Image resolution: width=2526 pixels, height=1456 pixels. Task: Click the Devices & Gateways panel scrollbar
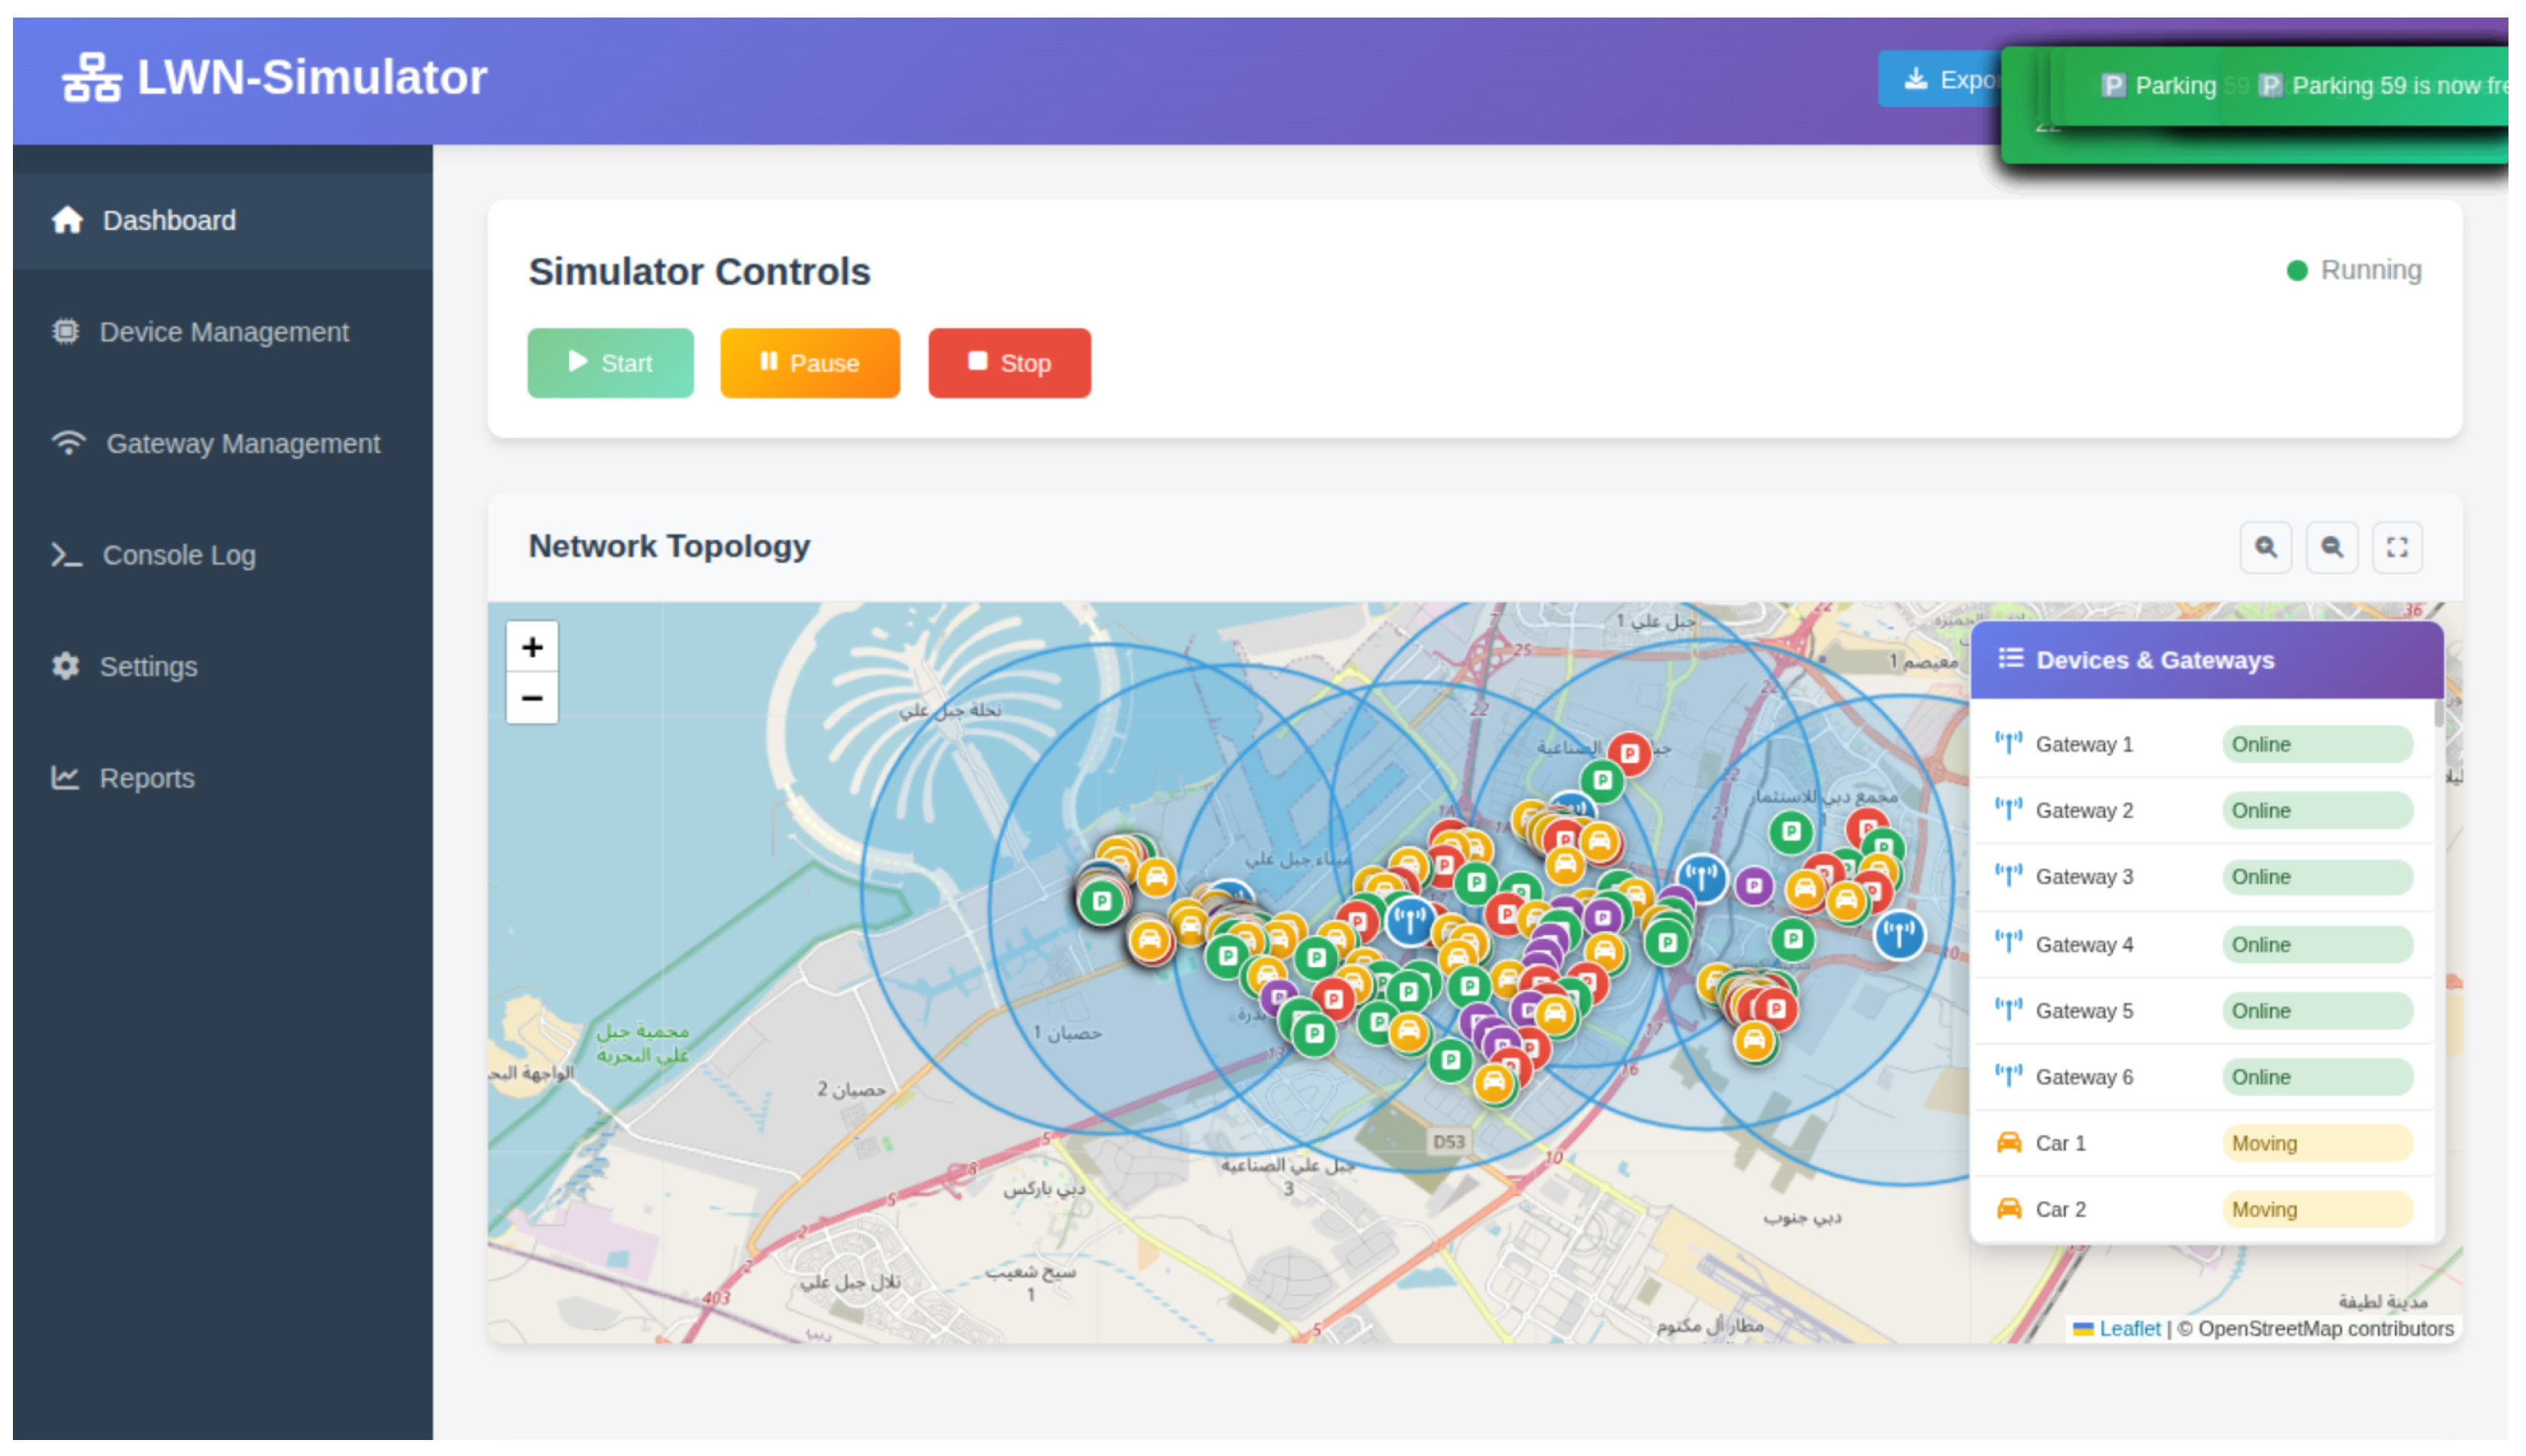click(2439, 716)
